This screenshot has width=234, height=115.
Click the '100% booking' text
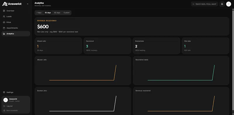[140, 51]
